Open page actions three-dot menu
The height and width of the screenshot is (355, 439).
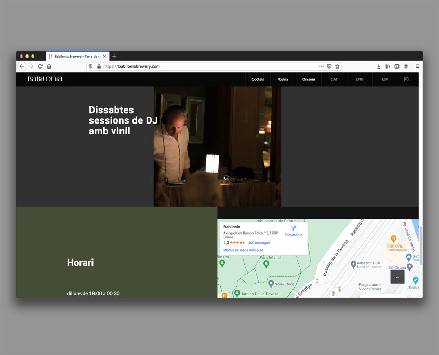tap(321, 66)
